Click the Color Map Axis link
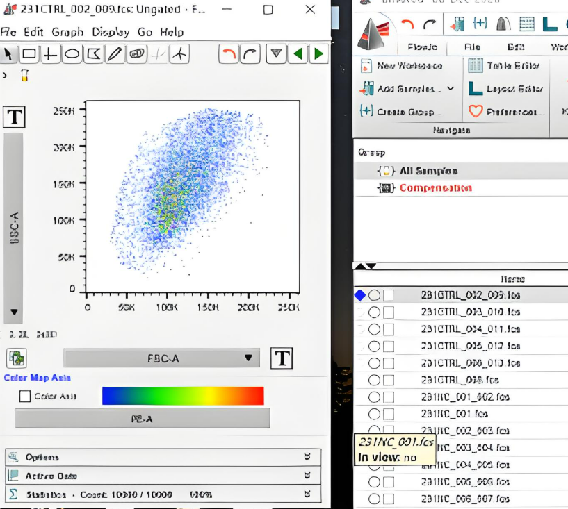Screen dimensions: 568x509 pos(38,378)
